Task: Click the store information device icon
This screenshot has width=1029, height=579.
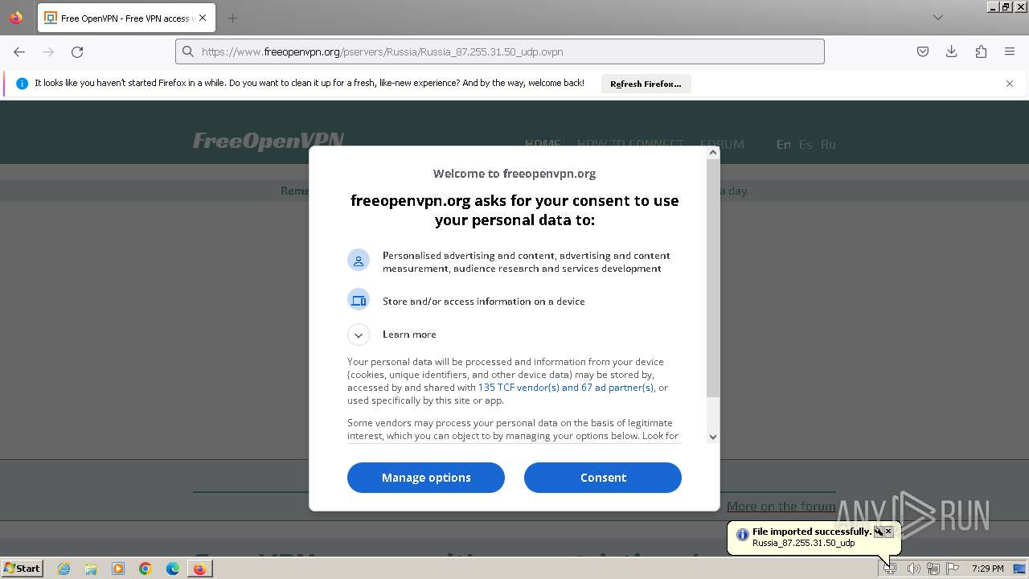Action: click(x=359, y=300)
